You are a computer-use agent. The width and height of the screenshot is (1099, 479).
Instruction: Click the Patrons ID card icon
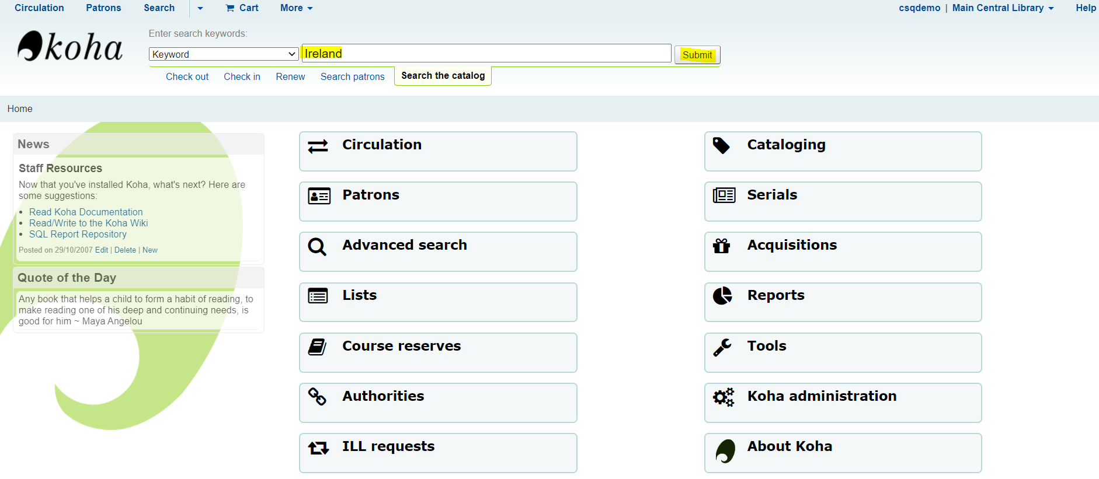coord(319,196)
